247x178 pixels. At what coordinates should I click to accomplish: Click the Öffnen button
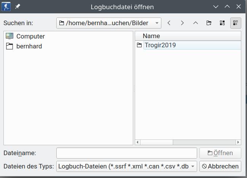tap(220, 153)
